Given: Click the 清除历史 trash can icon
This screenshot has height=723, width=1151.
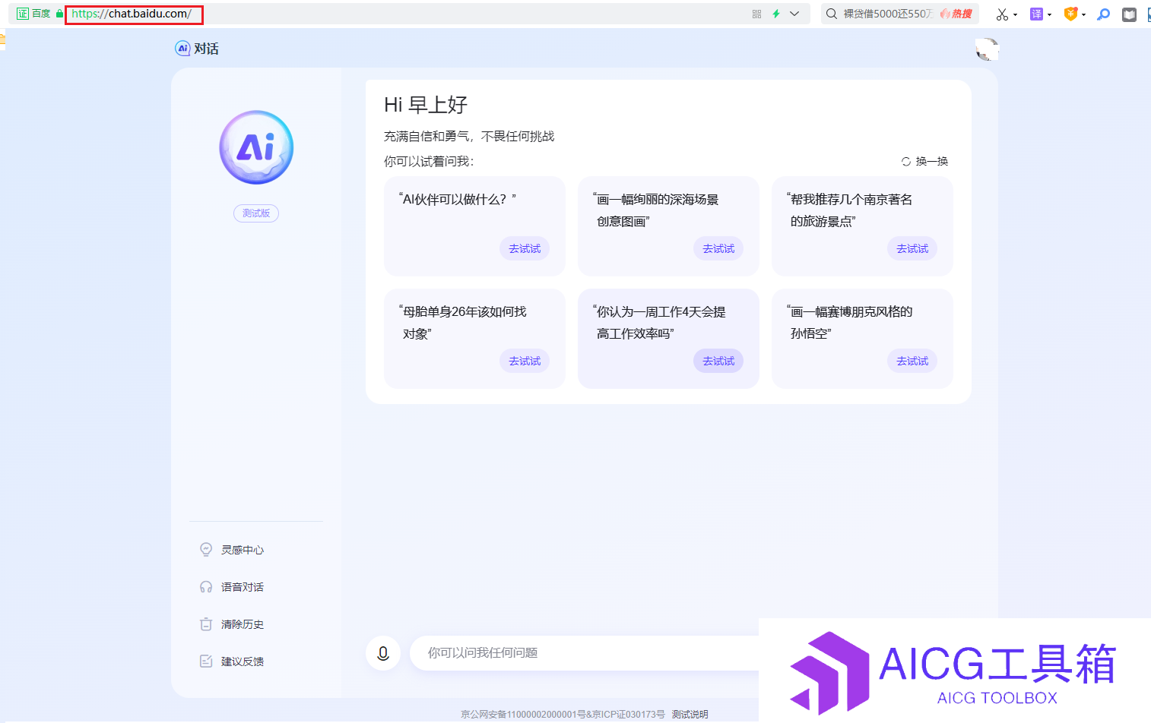Looking at the screenshot, I should pos(206,624).
